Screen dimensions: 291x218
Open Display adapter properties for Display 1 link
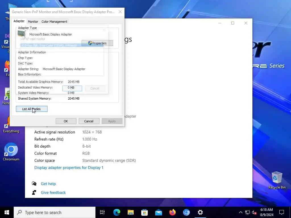(x=69, y=167)
